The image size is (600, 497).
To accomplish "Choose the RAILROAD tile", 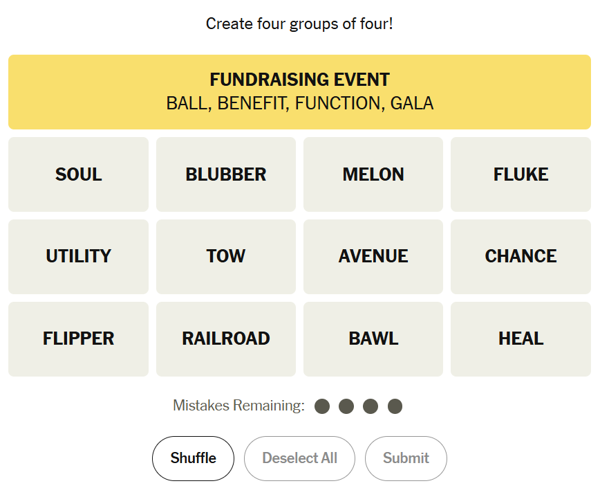I will [x=225, y=338].
